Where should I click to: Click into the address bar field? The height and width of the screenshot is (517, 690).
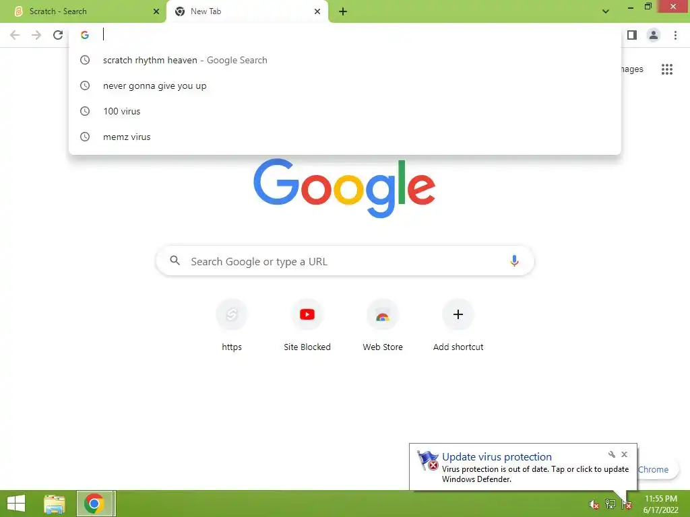[345, 35]
